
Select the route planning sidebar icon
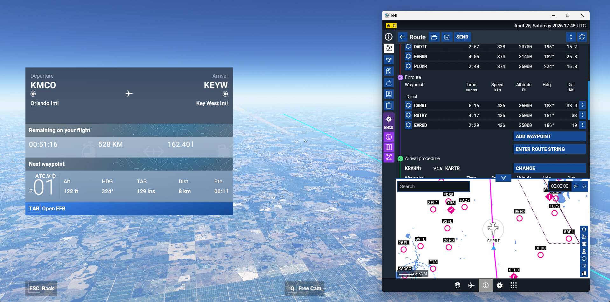389,48
